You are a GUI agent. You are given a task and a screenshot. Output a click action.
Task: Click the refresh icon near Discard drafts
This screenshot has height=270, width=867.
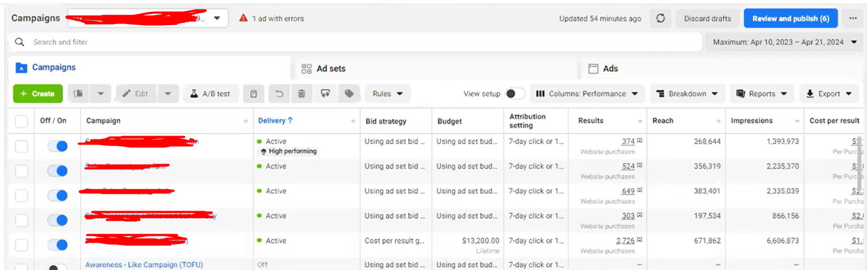coord(661,18)
